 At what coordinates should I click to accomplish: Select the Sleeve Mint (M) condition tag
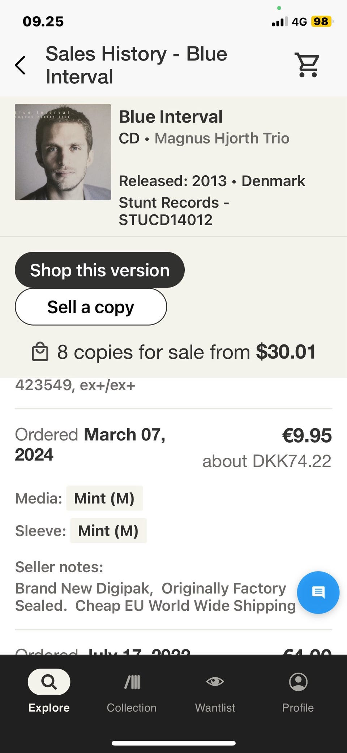pyautogui.click(x=108, y=531)
